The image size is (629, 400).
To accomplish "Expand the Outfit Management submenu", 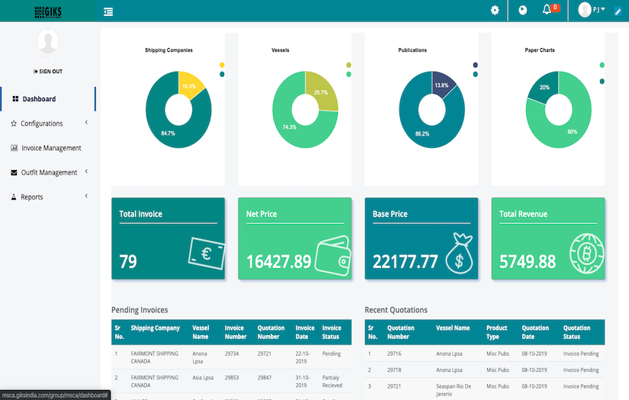I will point(49,173).
